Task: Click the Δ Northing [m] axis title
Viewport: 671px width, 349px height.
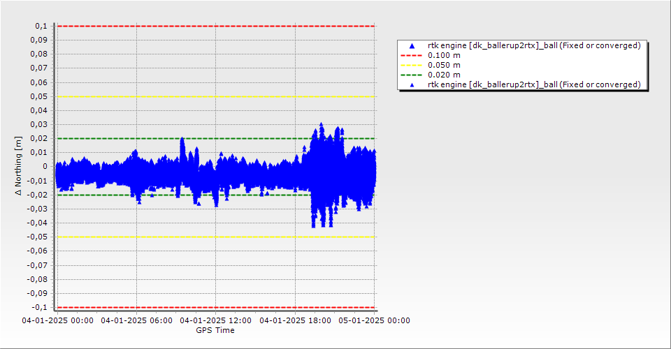Action: coord(19,166)
